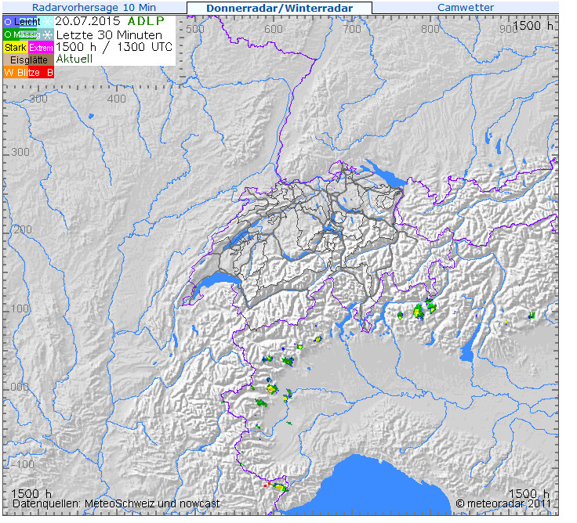Click the 1500 h label at bottom left
The width and height of the screenshot is (577, 523).
(x=31, y=493)
